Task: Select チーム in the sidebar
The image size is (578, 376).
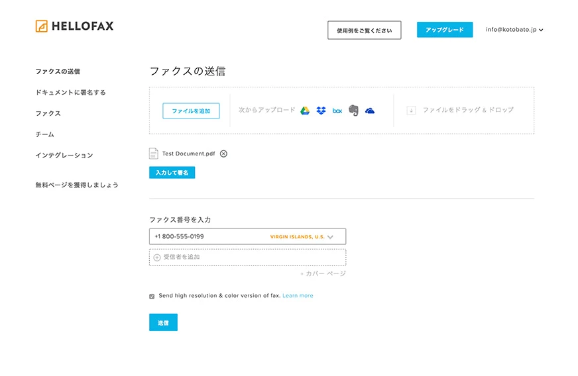Action: tap(44, 134)
